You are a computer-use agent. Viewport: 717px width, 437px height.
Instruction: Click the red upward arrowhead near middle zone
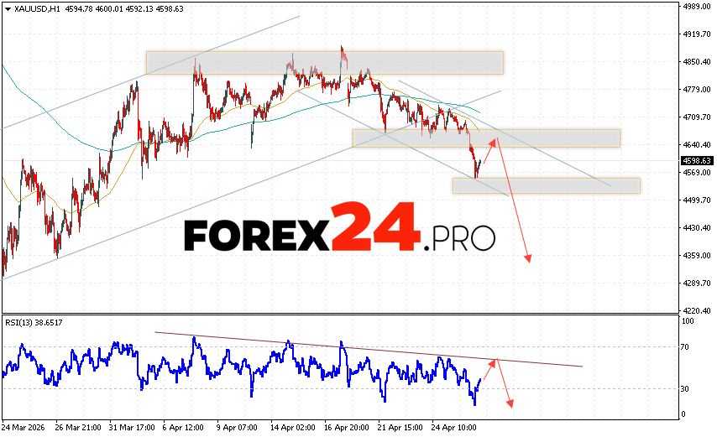point(495,140)
